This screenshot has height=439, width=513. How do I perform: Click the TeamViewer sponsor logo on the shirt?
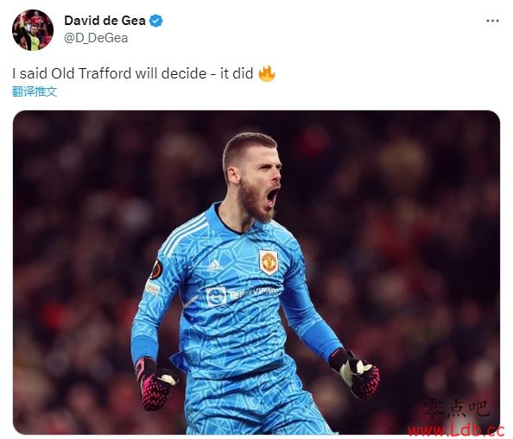[242, 295]
